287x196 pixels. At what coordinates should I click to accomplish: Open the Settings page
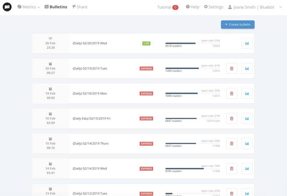tap(214, 7)
